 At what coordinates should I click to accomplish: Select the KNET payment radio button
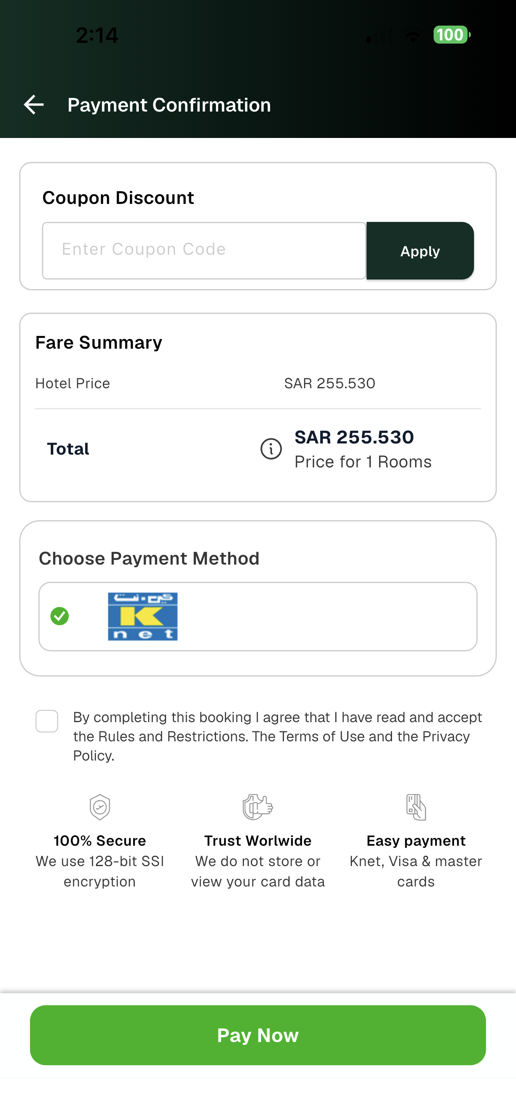pos(60,616)
